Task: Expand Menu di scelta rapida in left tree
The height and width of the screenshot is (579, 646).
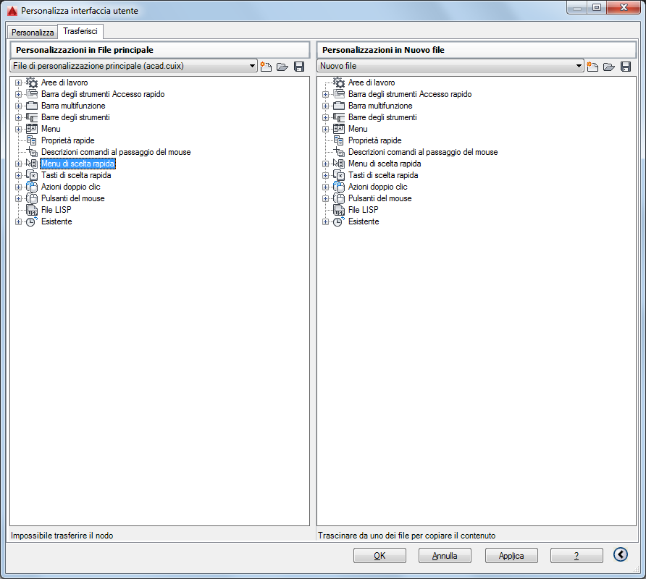Action: (x=18, y=164)
